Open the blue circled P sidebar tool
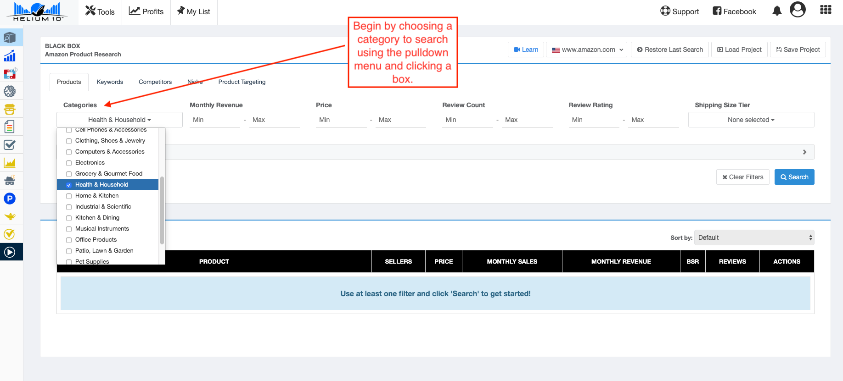This screenshot has width=843, height=381. (10, 199)
